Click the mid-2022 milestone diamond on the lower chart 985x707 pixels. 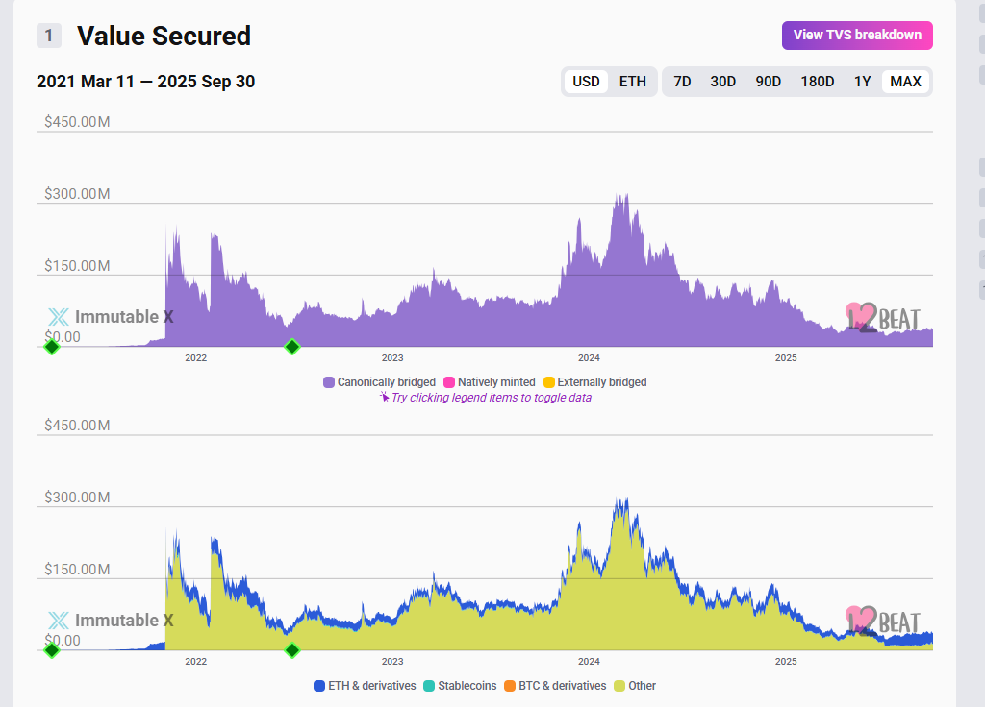pyautogui.click(x=292, y=650)
